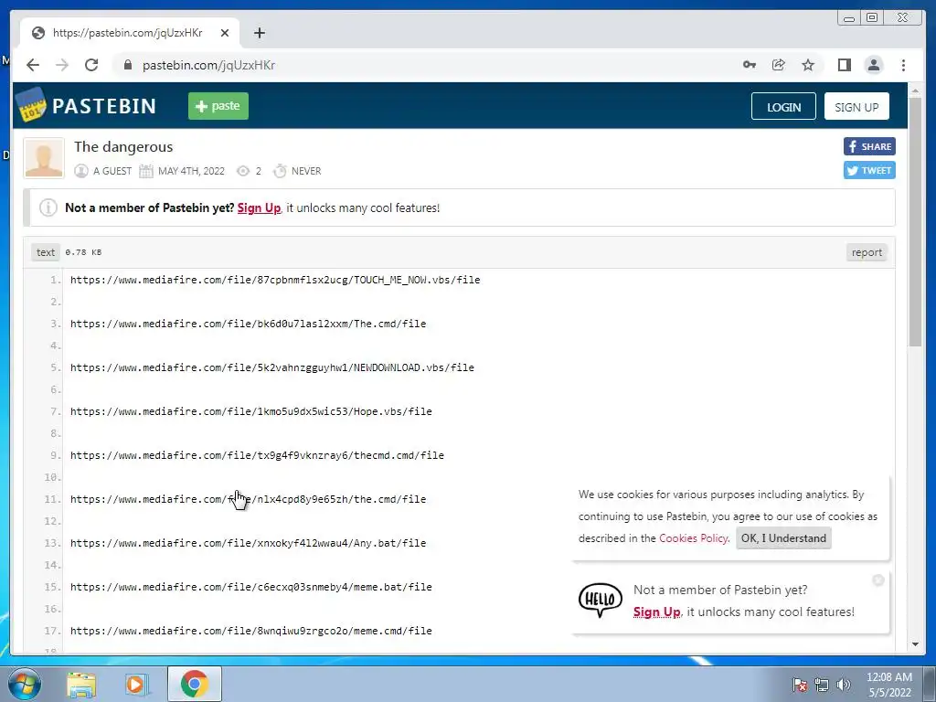Click the taskbar clock 12:08 AM
Viewport: 936px width, 702px height.
tap(888, 677)
